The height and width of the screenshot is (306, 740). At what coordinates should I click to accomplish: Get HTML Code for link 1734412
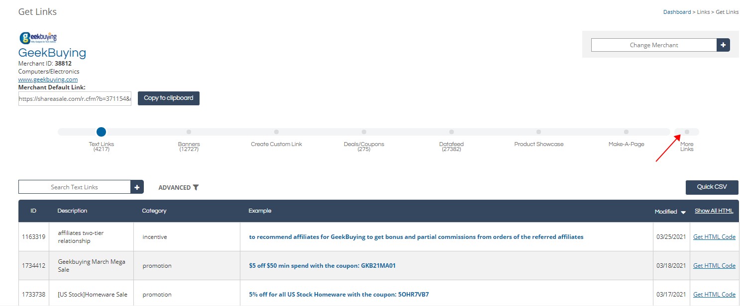point(714,266)
